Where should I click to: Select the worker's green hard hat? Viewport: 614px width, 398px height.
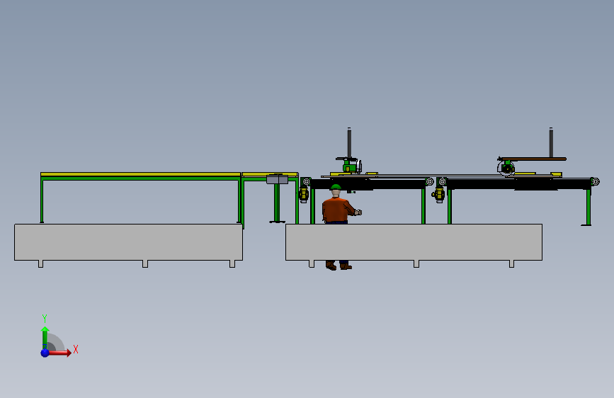pyautogui.click(x=336, y=187)
